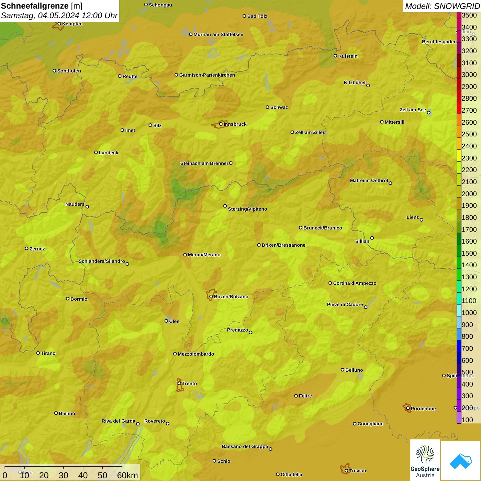Click the 'Nauders' label

click(x=75, y=204)
